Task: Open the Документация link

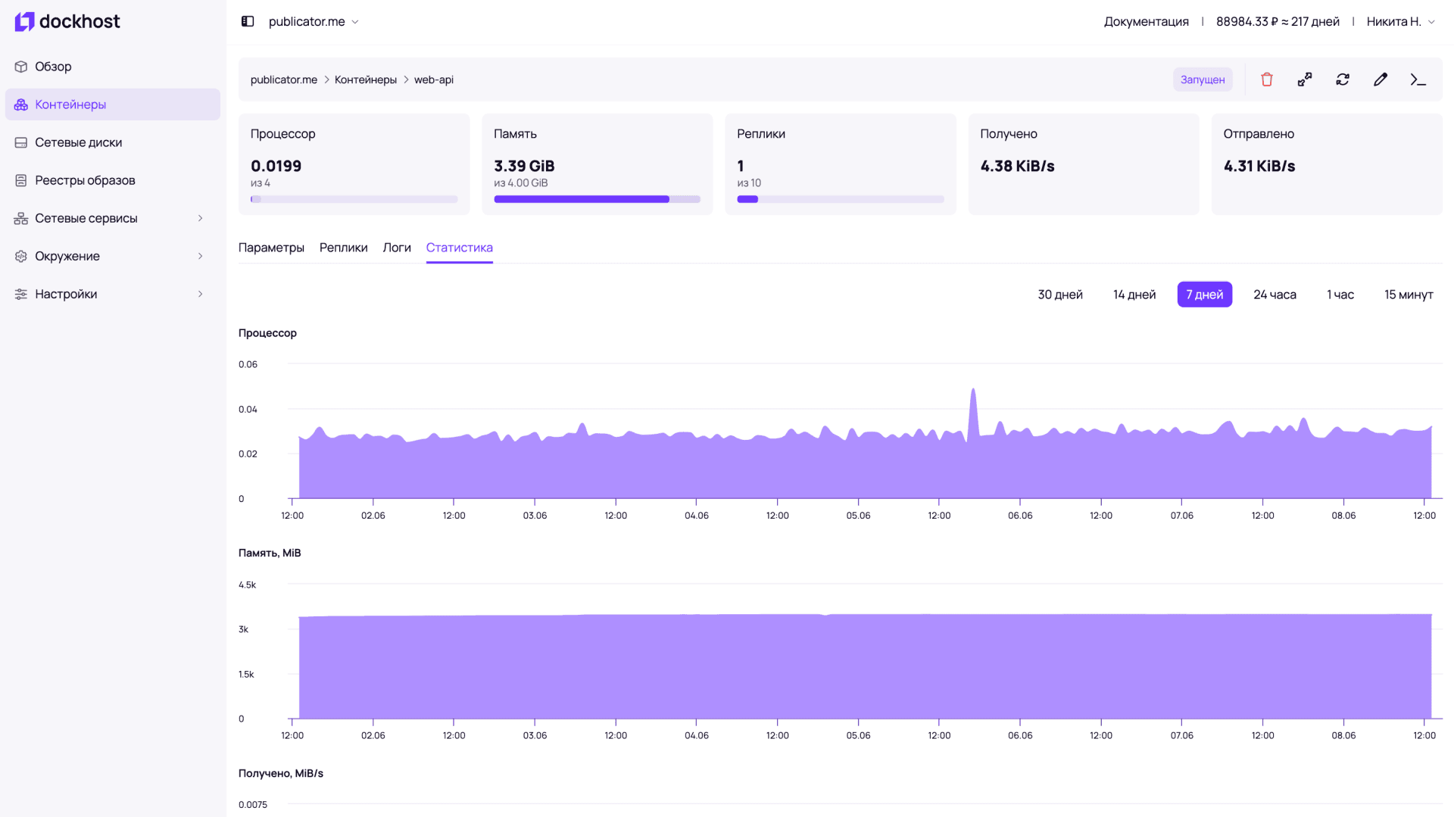Action: tap(1146, 21)
